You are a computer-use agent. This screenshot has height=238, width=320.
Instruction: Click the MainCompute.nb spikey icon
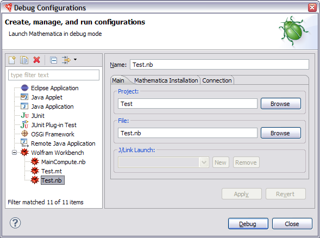click(x=35, y=162)
